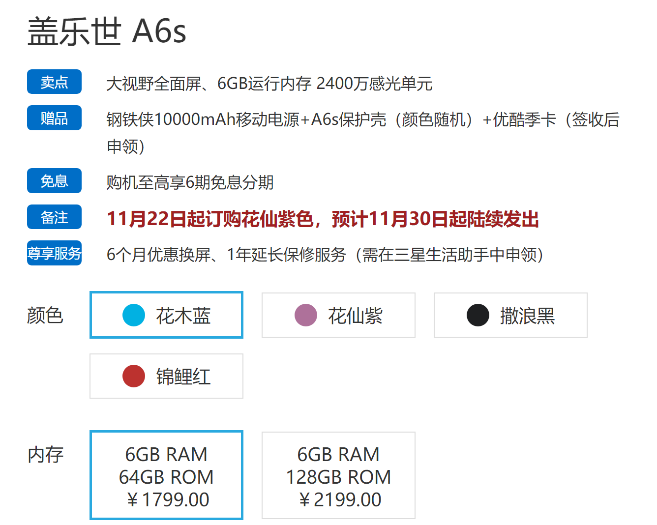This screenshot has width=657, height=525.
Task: Click the blue 赠品 badge
Action: tap(54, 118)
